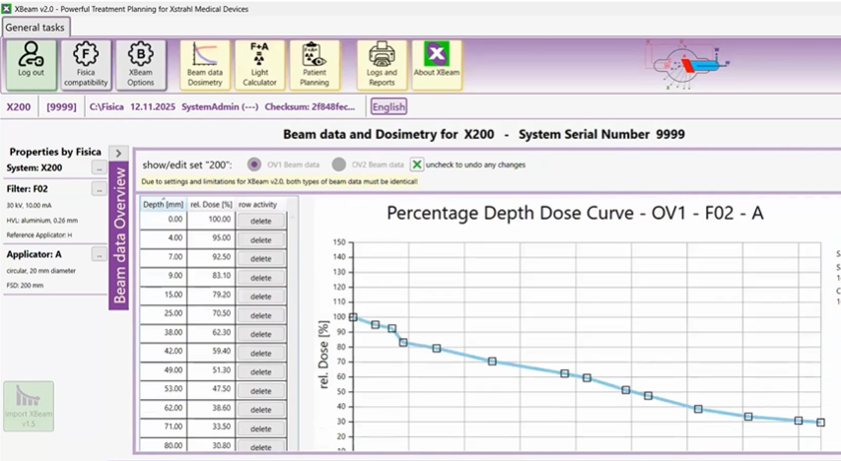
Task: Open the Beam data Overview vertical tab
Action: [118, 236]
